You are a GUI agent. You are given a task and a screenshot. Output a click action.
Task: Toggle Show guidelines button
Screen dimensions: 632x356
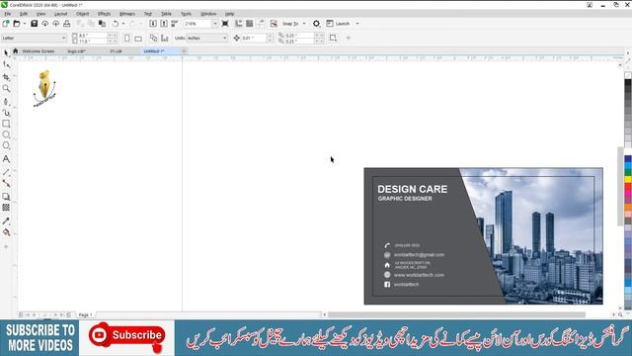[261, 24]
